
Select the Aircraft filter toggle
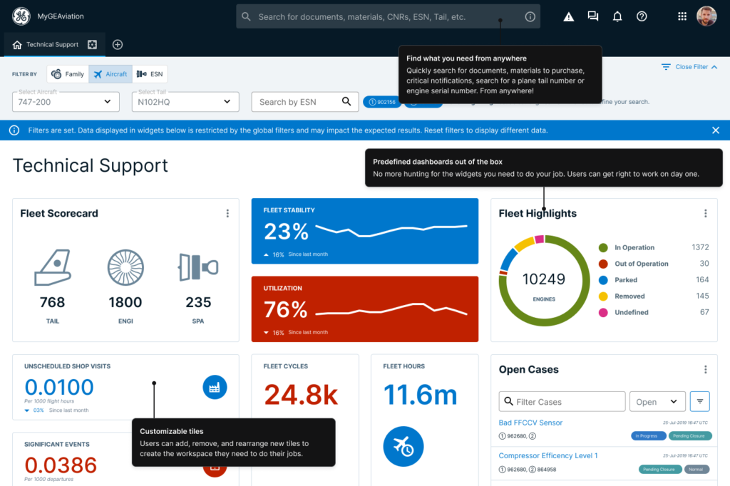point(110,74)
